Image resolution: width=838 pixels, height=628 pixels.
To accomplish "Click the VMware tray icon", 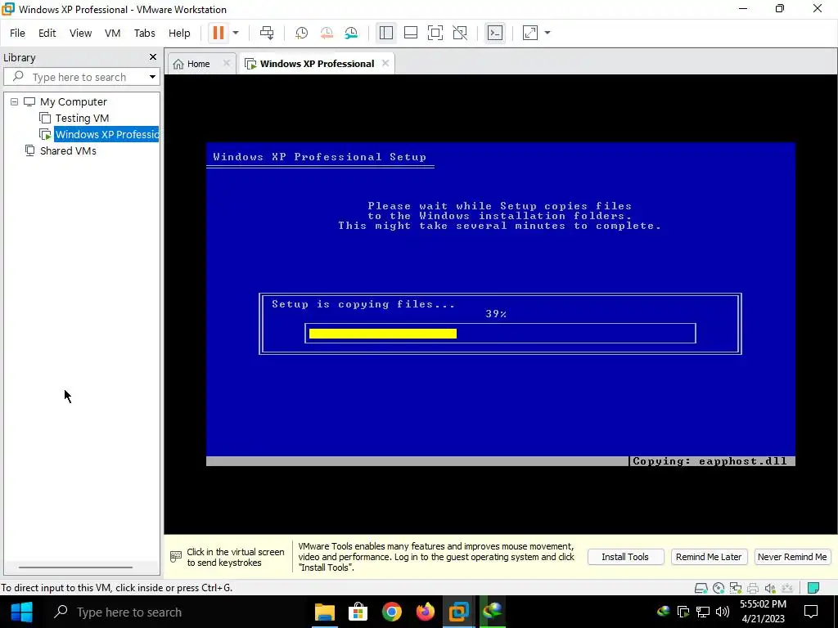I will pos(683,612).
